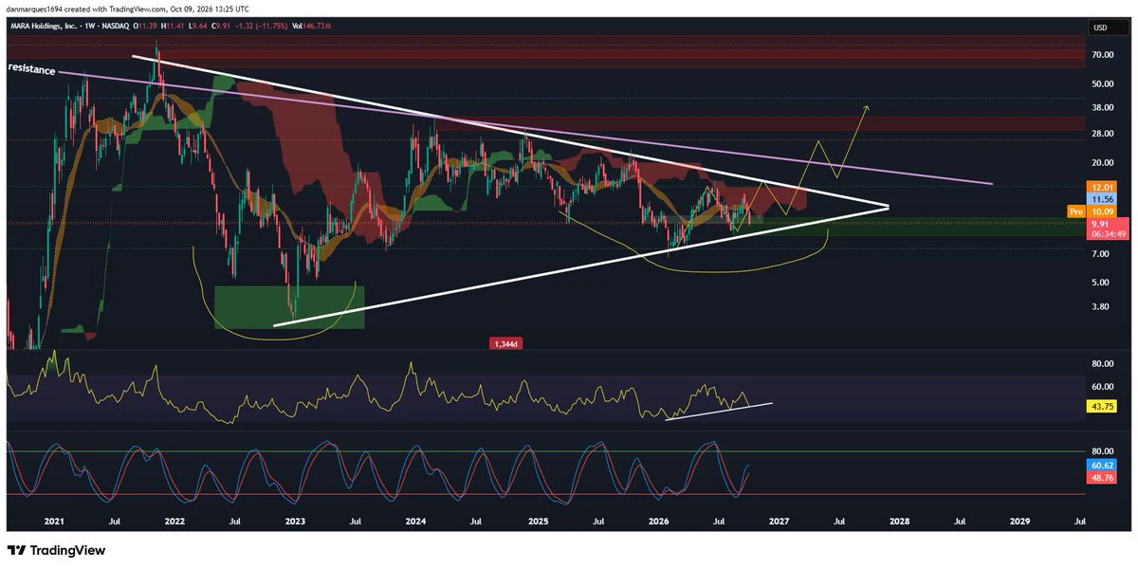Click the orange Pre market tag
The height and width of the screenshot is (569, 1138).
tap(1075, 212)
